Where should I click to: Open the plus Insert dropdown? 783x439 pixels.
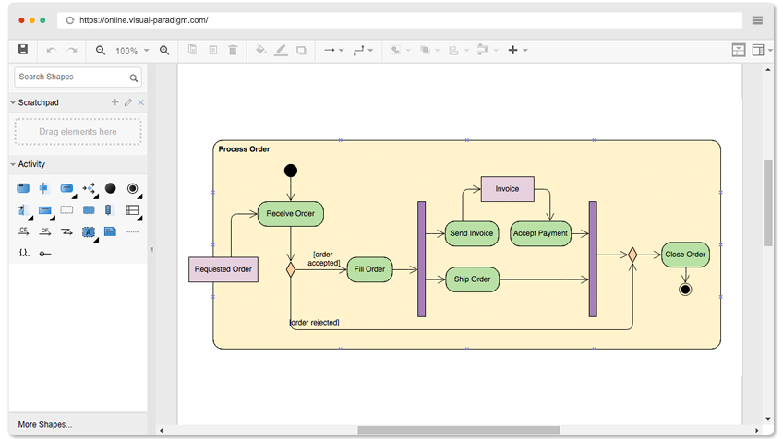517,51
